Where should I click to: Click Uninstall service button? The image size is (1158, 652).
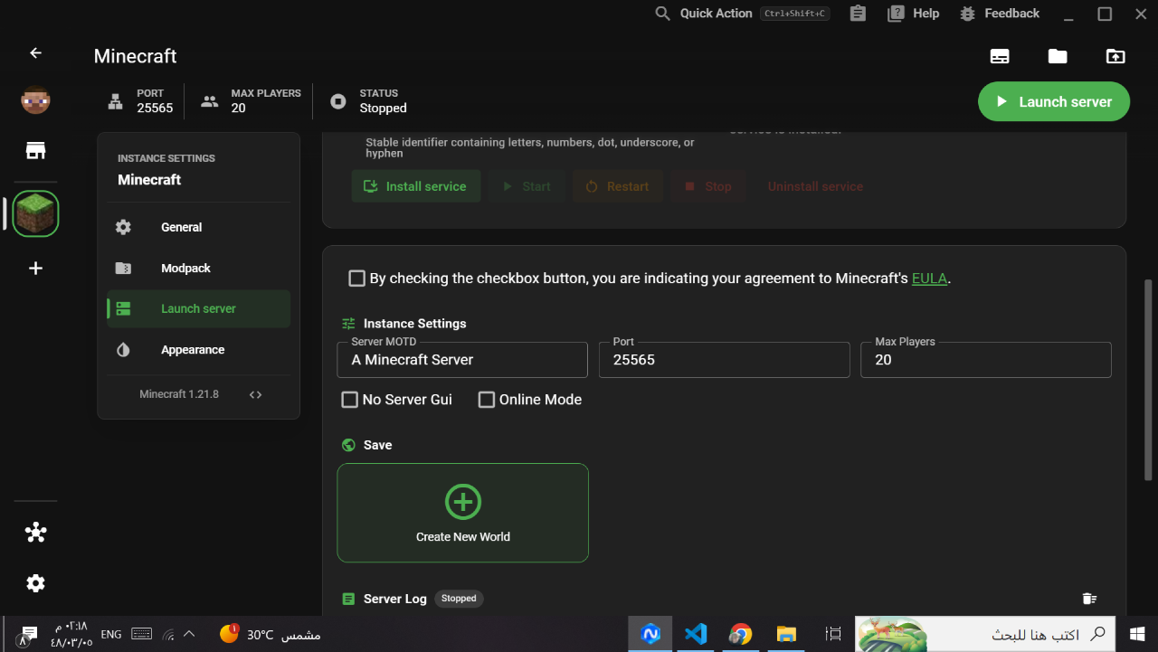(x=815, y=186)
